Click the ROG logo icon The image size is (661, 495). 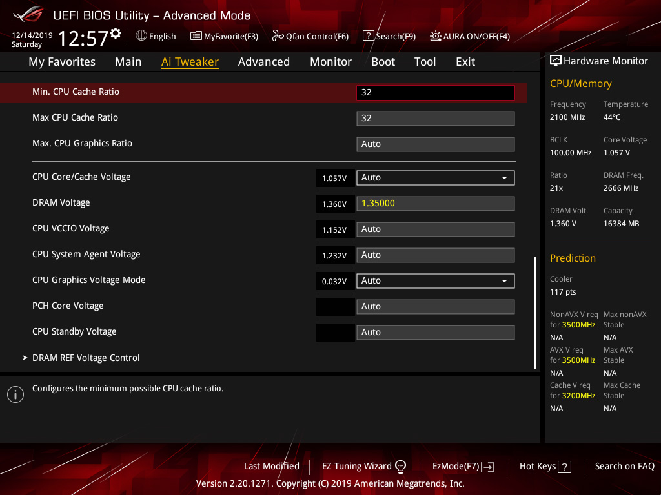28,14
